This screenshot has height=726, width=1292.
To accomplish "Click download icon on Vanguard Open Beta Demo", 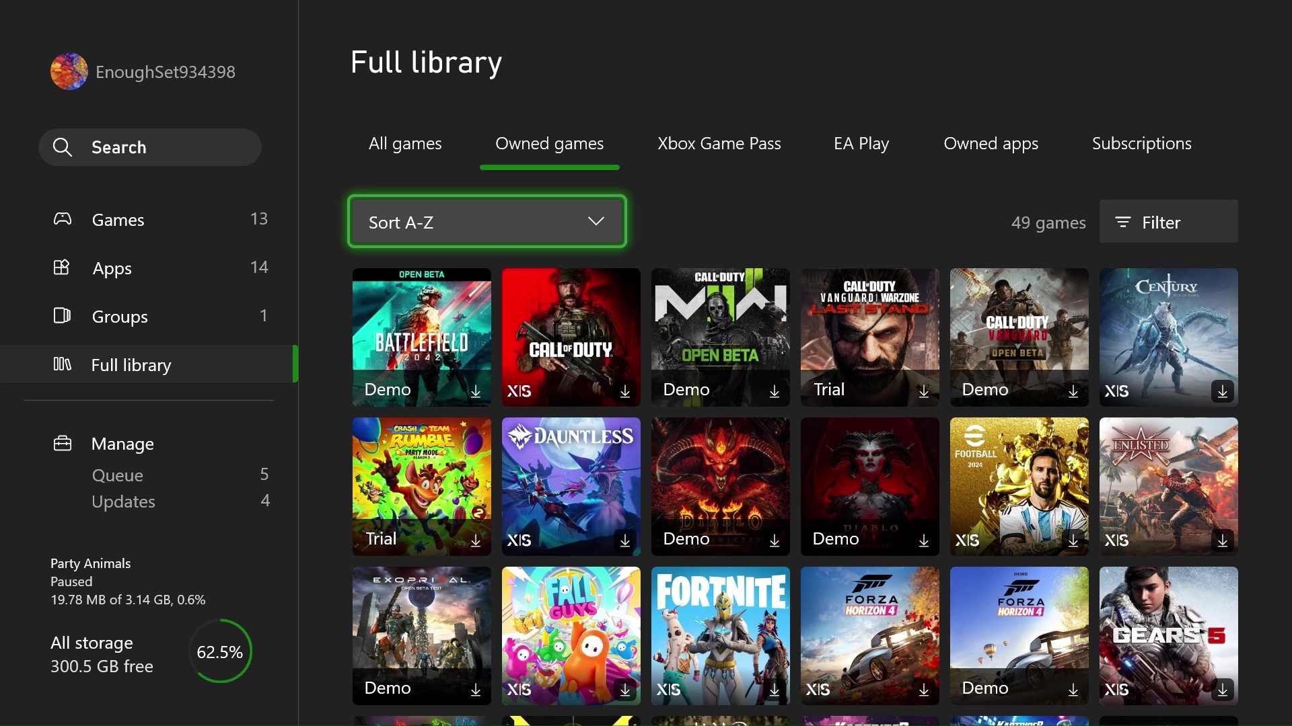I will click(1073, 391).
